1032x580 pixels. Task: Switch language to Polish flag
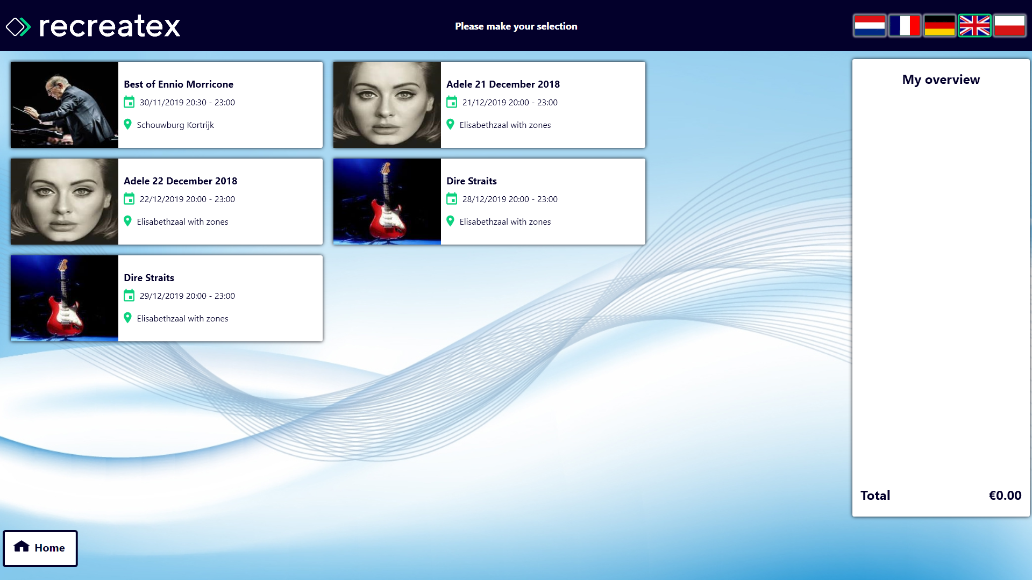(1009, 26)
